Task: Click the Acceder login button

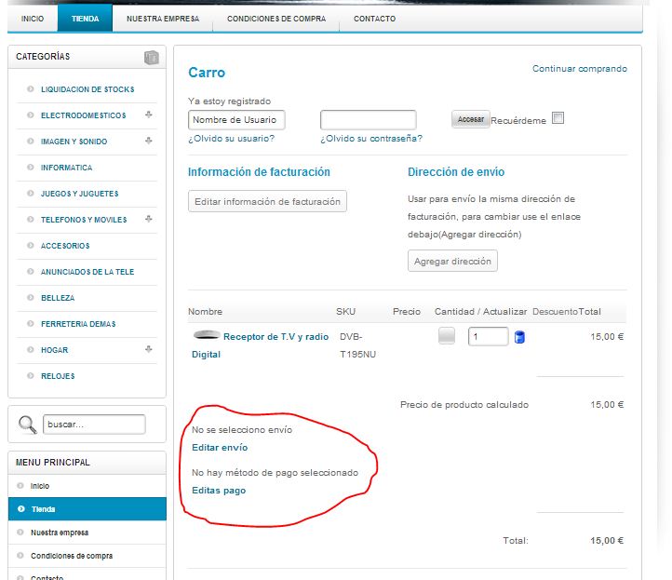Action: [471, 119]
